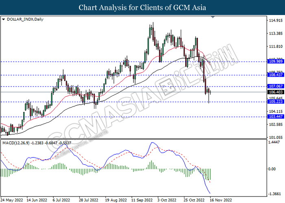
Task: Click the 6 Jul 2022 date label
Action: click(61, 200)
